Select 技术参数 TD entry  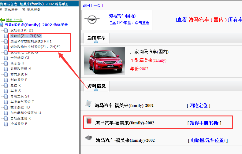click(x=20, y=107)
